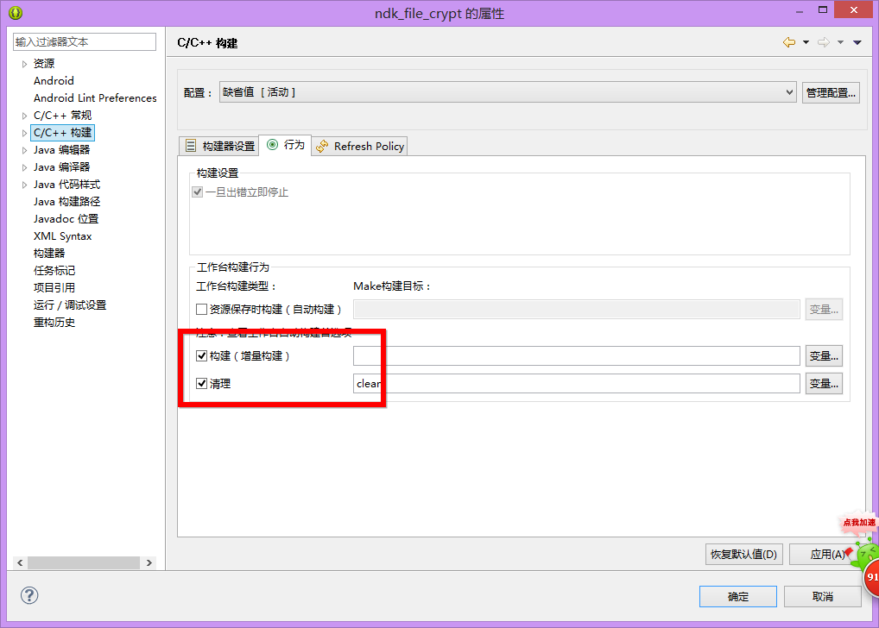Switch to the 行为 tab
The width and height of the screenshot is (879, 628).
click(286, 145)
